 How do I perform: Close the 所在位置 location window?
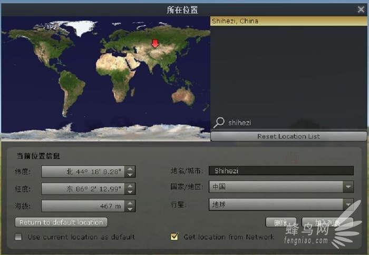click(x=361, y=9)
